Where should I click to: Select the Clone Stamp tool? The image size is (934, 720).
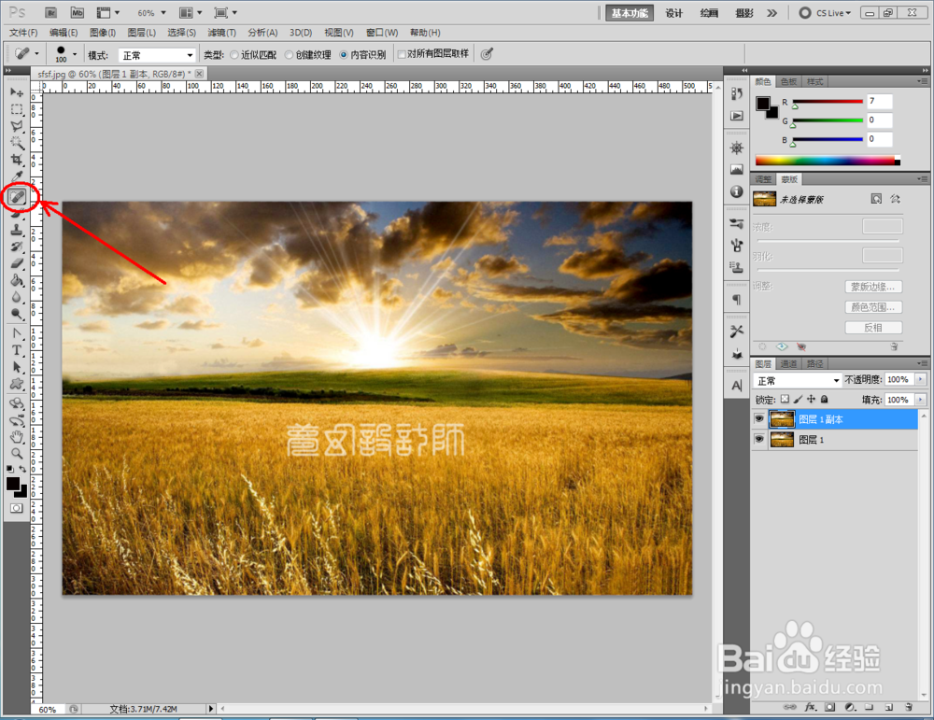click(17, 230)
